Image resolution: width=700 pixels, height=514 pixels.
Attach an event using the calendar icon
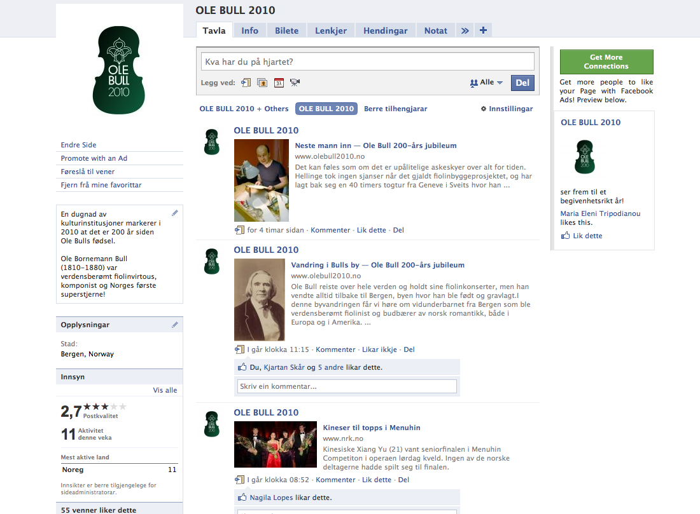pos(279,83)
